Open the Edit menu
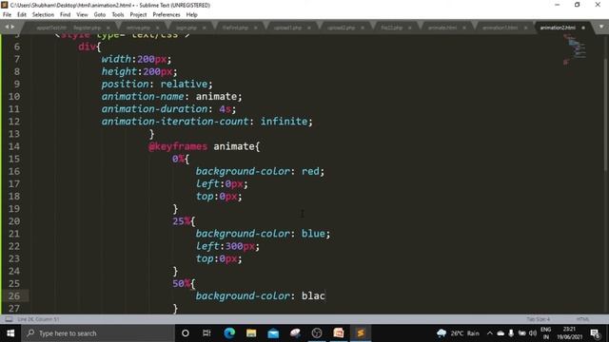 click(22, 15)
